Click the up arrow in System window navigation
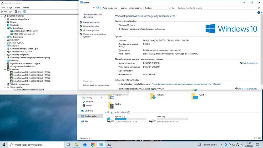The height and width of the screenshot is (148, 263). [94, 8]
